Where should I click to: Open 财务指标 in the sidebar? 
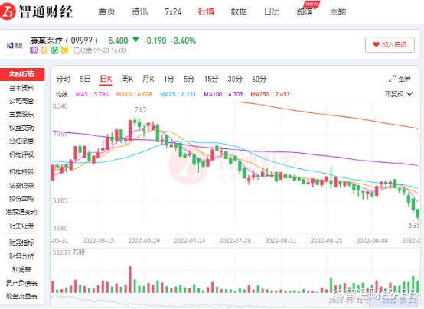click(x=21, y=242)
